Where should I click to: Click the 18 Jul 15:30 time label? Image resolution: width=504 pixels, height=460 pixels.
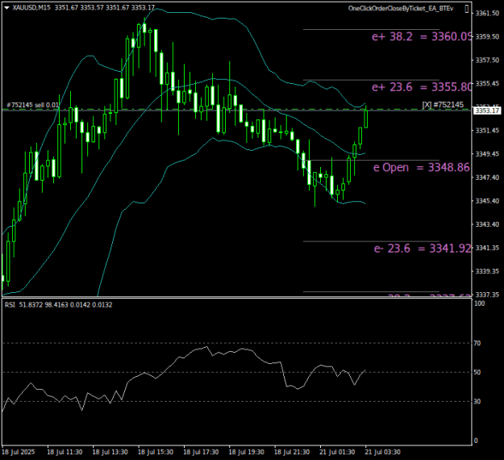coord(156,452)
